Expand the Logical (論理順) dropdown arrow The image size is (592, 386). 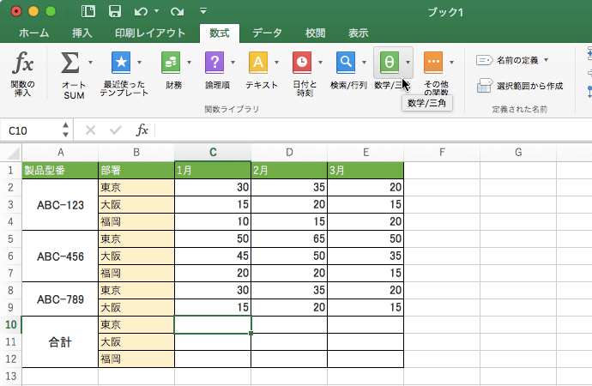point(233,63)
